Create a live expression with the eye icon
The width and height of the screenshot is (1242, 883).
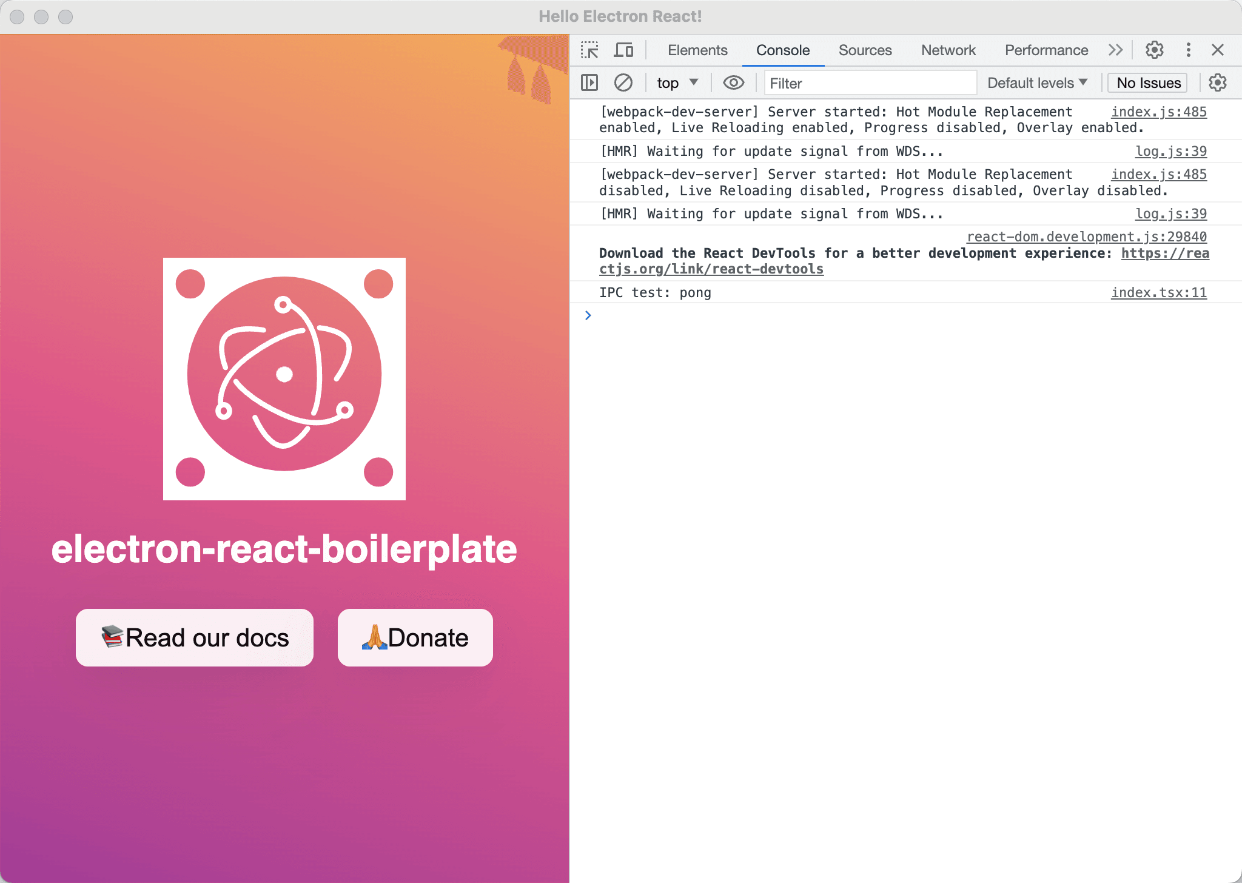(733, 82)
